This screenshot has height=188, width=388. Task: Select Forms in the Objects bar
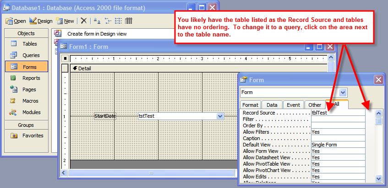pyautogui.click(x=27, y=67)
